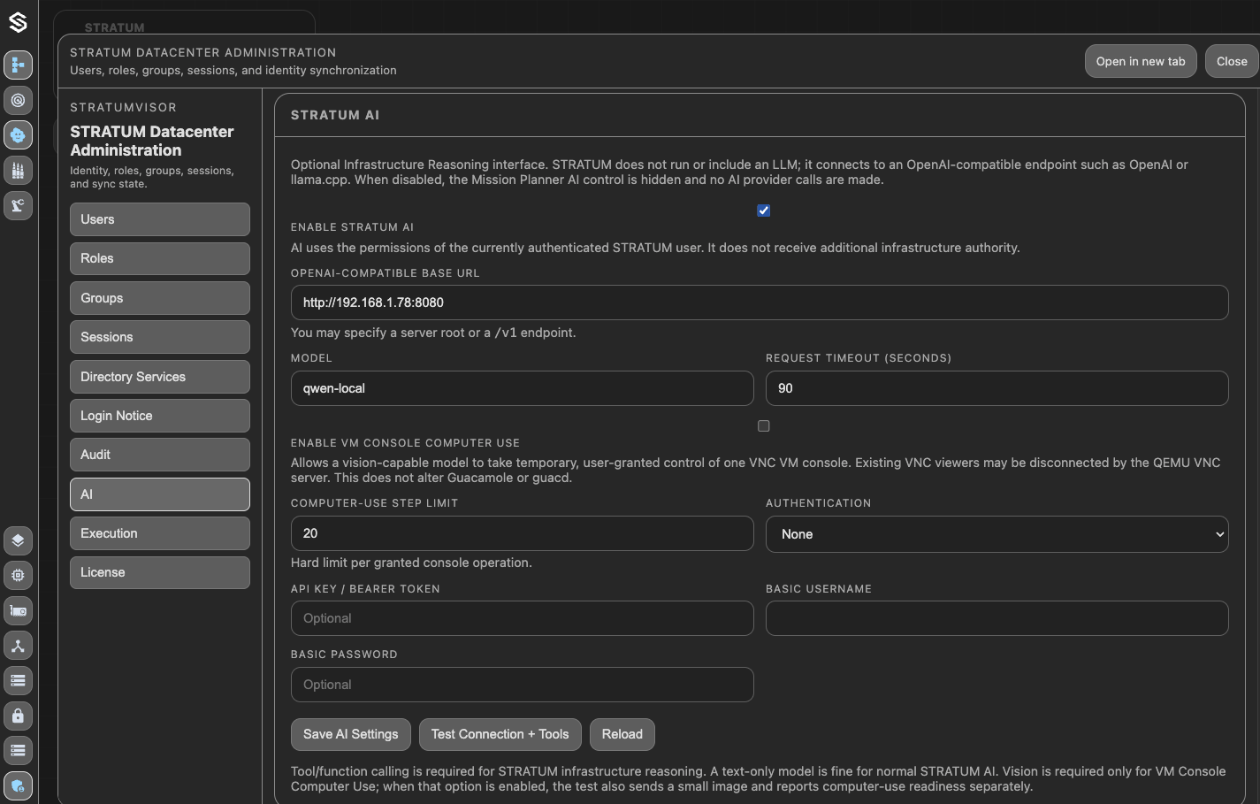Image resolution: width=1260 pixels, height=804 pixels.
Task: Open the server rack icon just above the padlock
Action: click(x=18, y=680)
